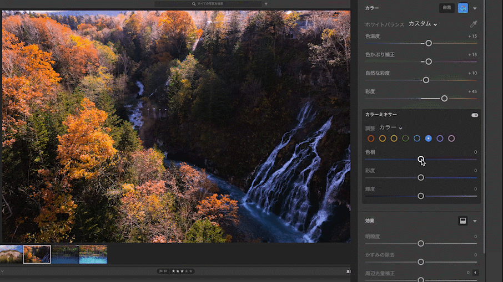Viewport: 503px width, 282px height.
Task: Open the fourth thumbnail with turquoise pond
Action: tap(93, 254)
